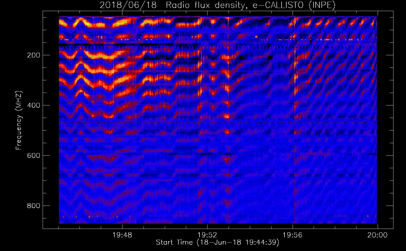The width and height of the screenshot is (406, 251).
Task: Click the "Frequency (MHZ)" axis label
Action: point(19,120)
